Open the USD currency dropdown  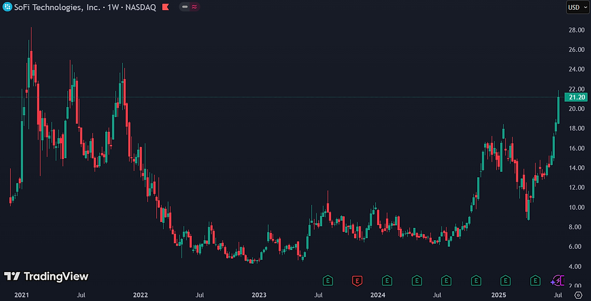tap(577, 7)
